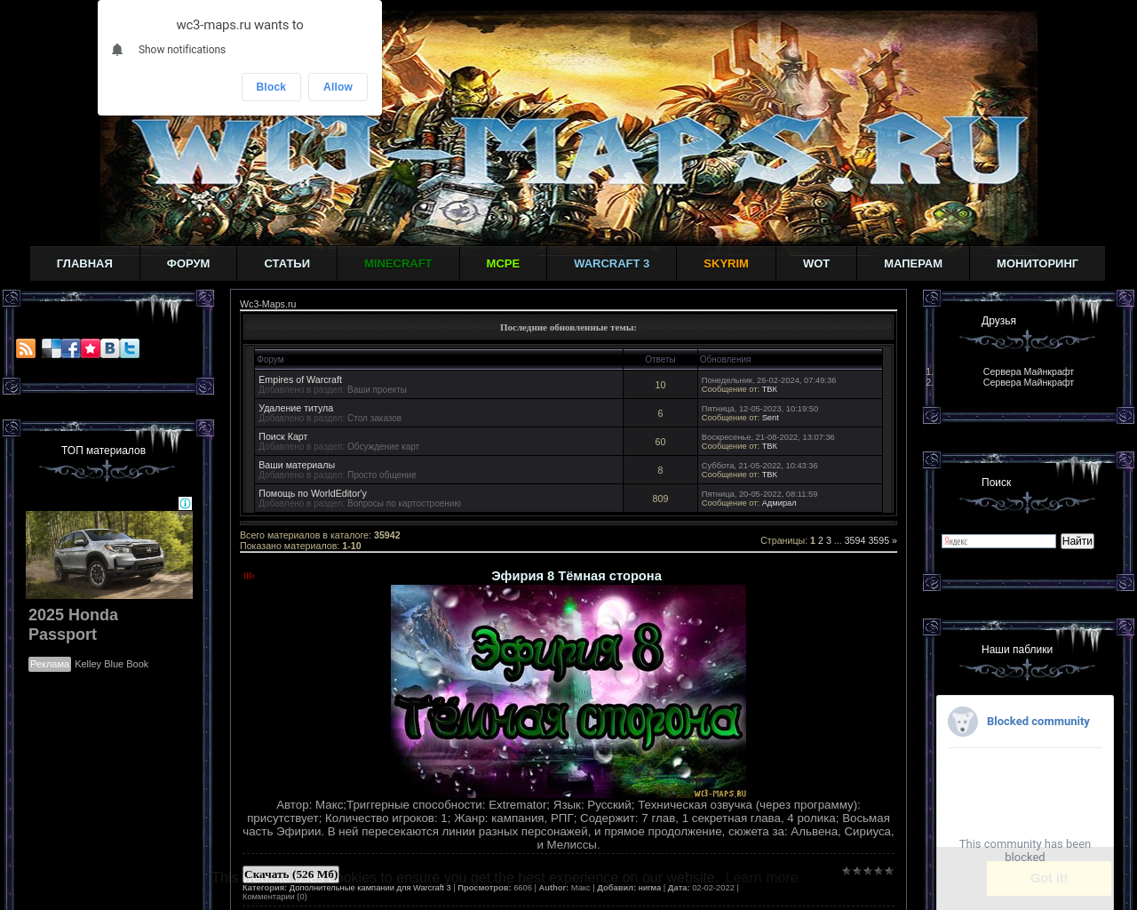This screenshot has height=910, width=1137.
Task: Click the Скачать (526 Мб) download button
Action: pyautogui.click(x=291, y=874)
